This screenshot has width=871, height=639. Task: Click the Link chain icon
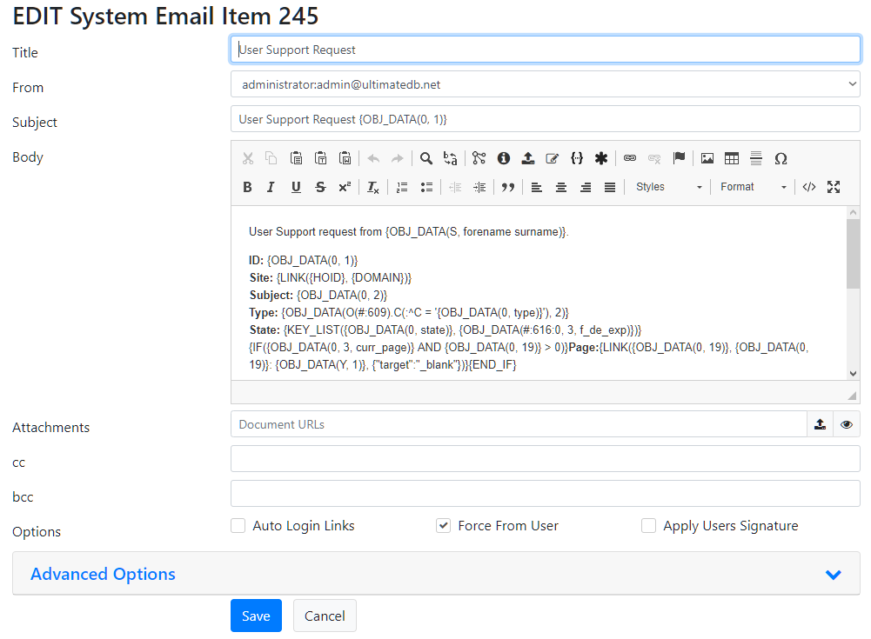(630, 158)
